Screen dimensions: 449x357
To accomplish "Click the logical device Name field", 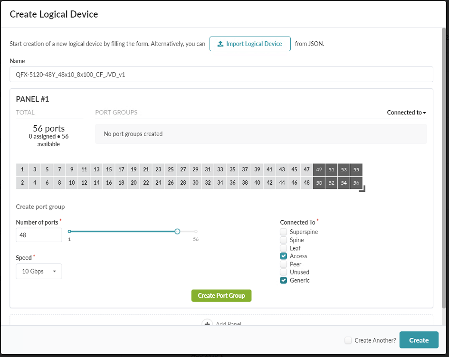I will [221, 75].
